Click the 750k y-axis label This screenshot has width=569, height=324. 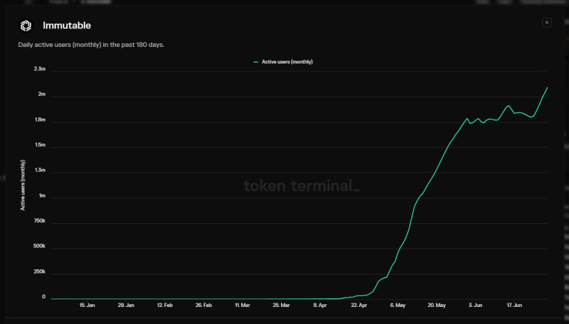40,221
